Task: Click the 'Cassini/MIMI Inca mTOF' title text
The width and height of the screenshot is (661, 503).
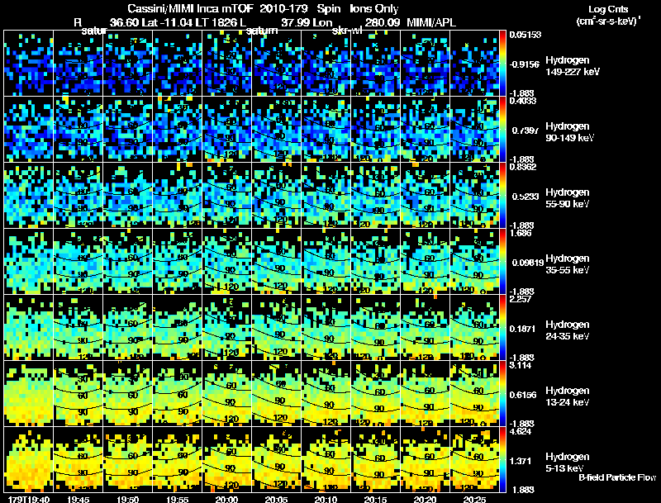Action: [191, 9]
